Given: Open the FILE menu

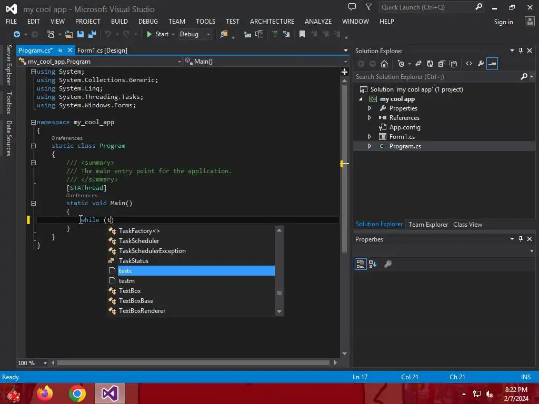Looking at the screenshot, I should click(x=12, y=21).
